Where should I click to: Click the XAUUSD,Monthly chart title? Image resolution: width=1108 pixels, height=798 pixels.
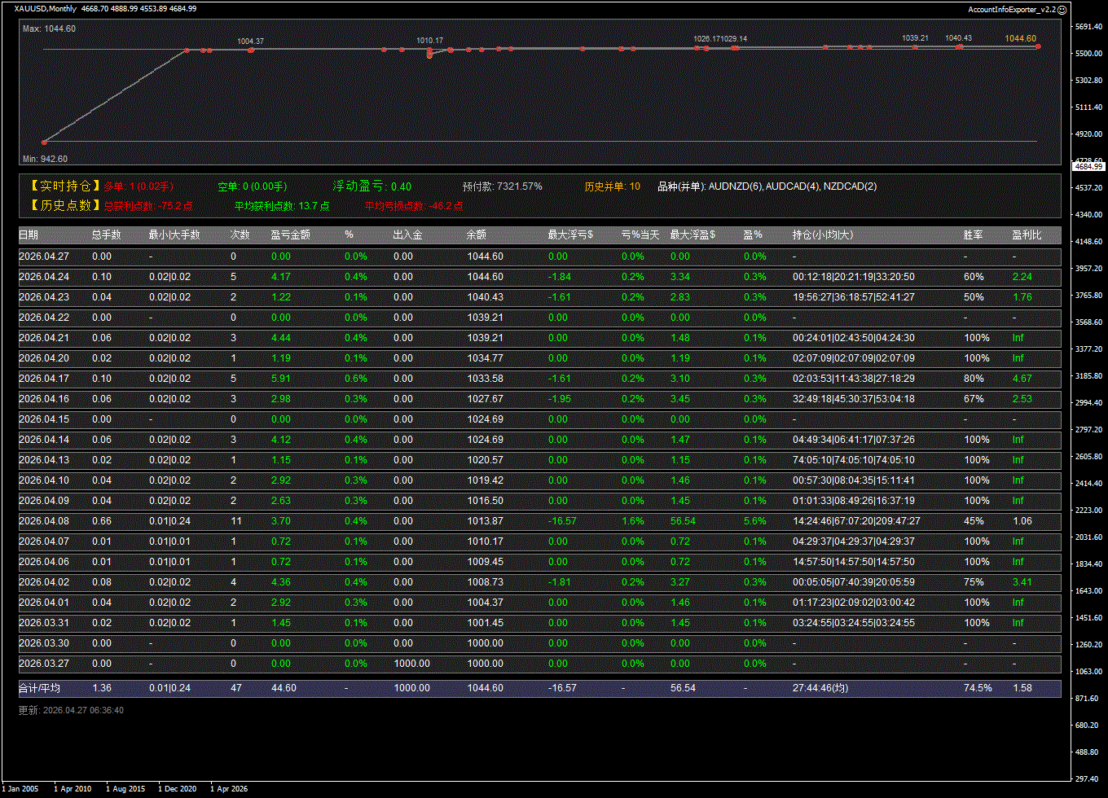pos(46,8)
